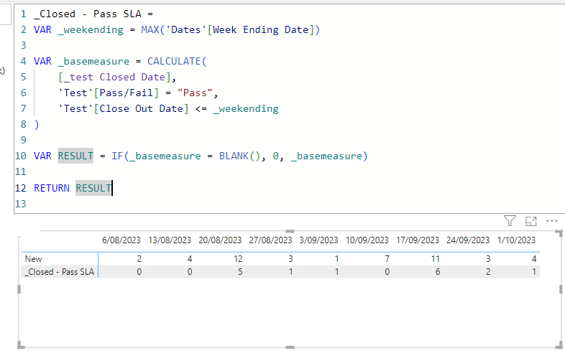Click New value 2 under 6/08/2023
The width and height of the screenshot is (565, 353).
coord(139,259)
